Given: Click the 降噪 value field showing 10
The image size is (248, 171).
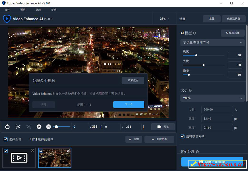Looking at the screenshot, I should pyautogui.click(x=235, y=75).
